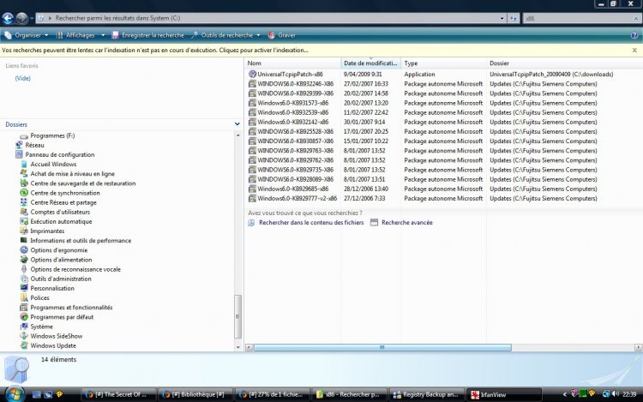Click Rechercher dans le contenu des fichiers
This screenshot has height=402, width=643.
point(311,223)
